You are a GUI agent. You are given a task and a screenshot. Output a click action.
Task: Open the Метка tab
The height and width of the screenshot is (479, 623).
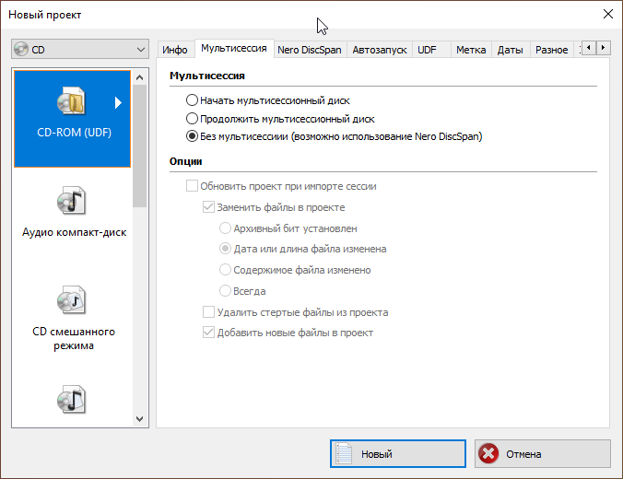coord(471,50)
